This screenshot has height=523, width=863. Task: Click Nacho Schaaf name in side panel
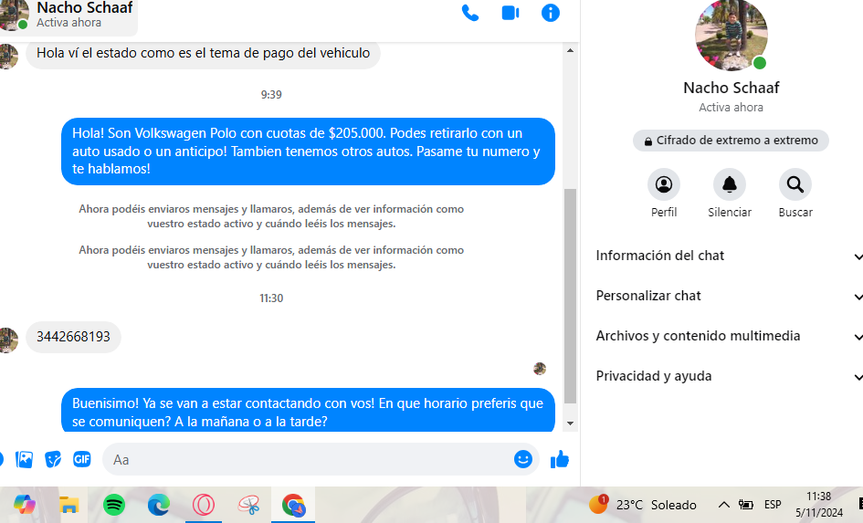pyautogui.click(x=731, y=88)
